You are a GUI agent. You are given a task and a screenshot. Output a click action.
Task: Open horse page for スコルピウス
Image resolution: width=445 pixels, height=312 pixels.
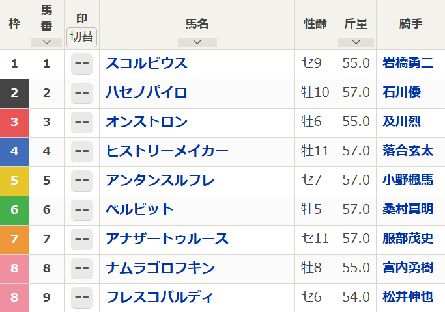(147, 63)
